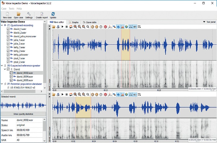Click the Create report icon
Image resolution: width=217 pixels, height=143 pixels.
click(x=41, y=14)
